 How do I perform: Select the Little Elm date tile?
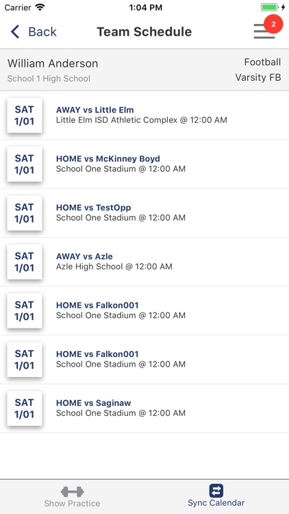[x=25, y=115]
